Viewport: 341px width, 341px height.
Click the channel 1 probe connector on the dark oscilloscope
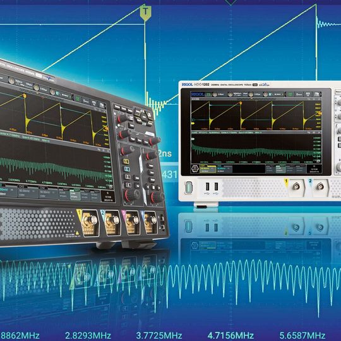tap(90, 222)
